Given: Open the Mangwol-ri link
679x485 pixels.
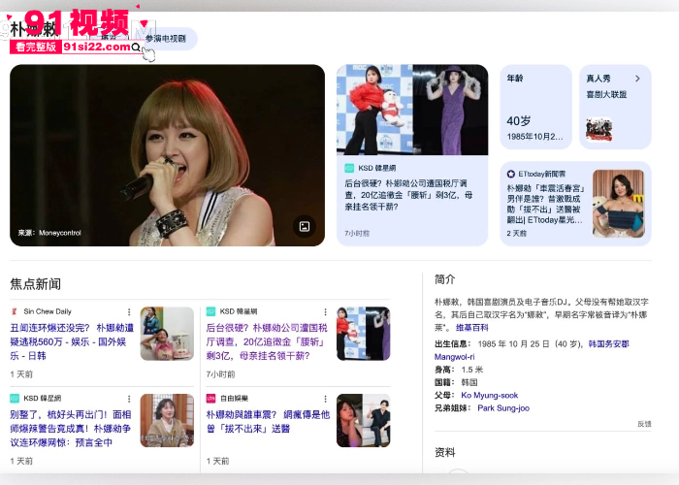Looking at the screenshot, I should click(x=455, y=357).
